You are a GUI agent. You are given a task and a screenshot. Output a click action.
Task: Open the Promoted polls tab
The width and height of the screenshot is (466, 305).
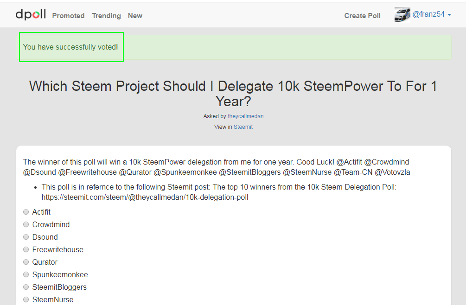click(68, 16)
